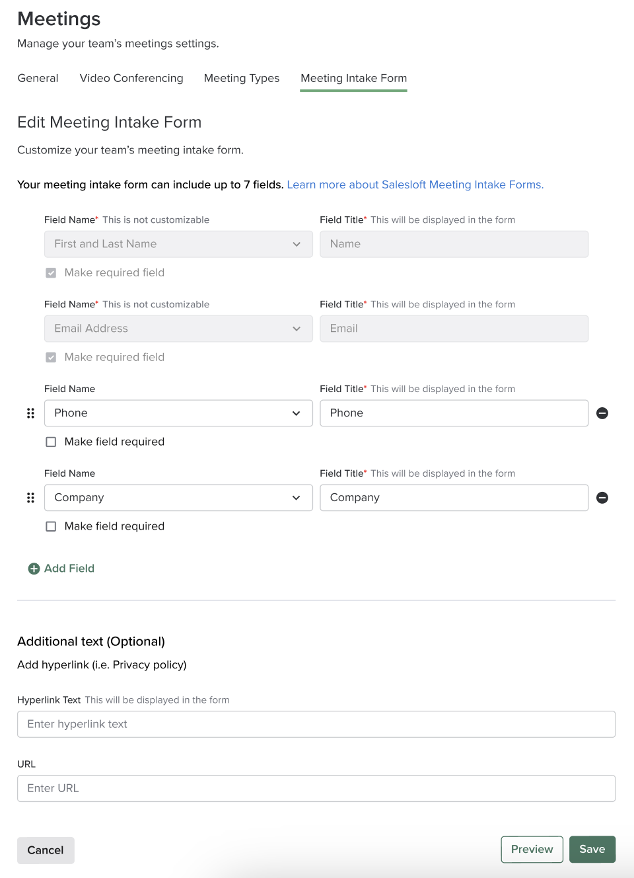The height and width of the screenshot is (878, 634).
Task: Click the drag handle next to Phone field
Action: [30, 413]
